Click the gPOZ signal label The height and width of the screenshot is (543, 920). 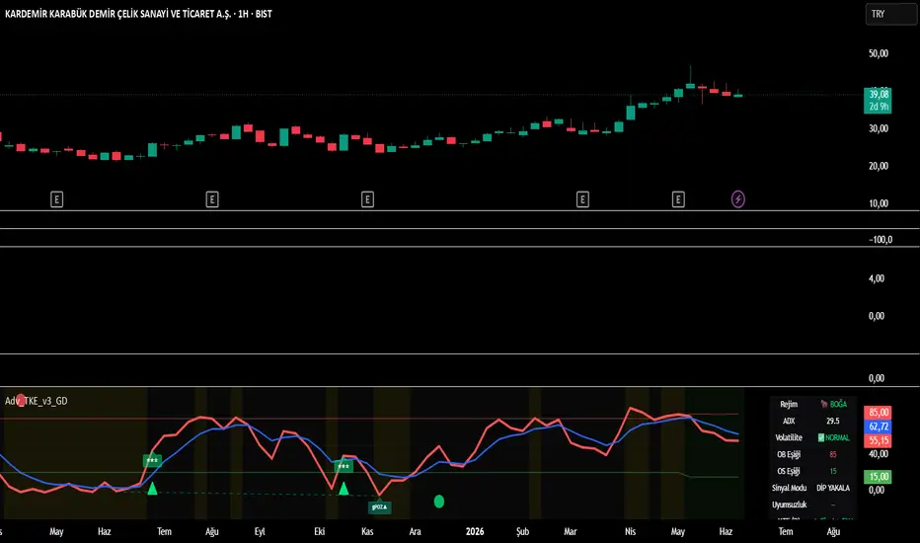pyautogui.click(x=380, y=506)
